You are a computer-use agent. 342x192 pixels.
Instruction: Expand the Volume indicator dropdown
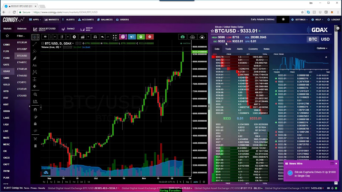click(60, 47)
